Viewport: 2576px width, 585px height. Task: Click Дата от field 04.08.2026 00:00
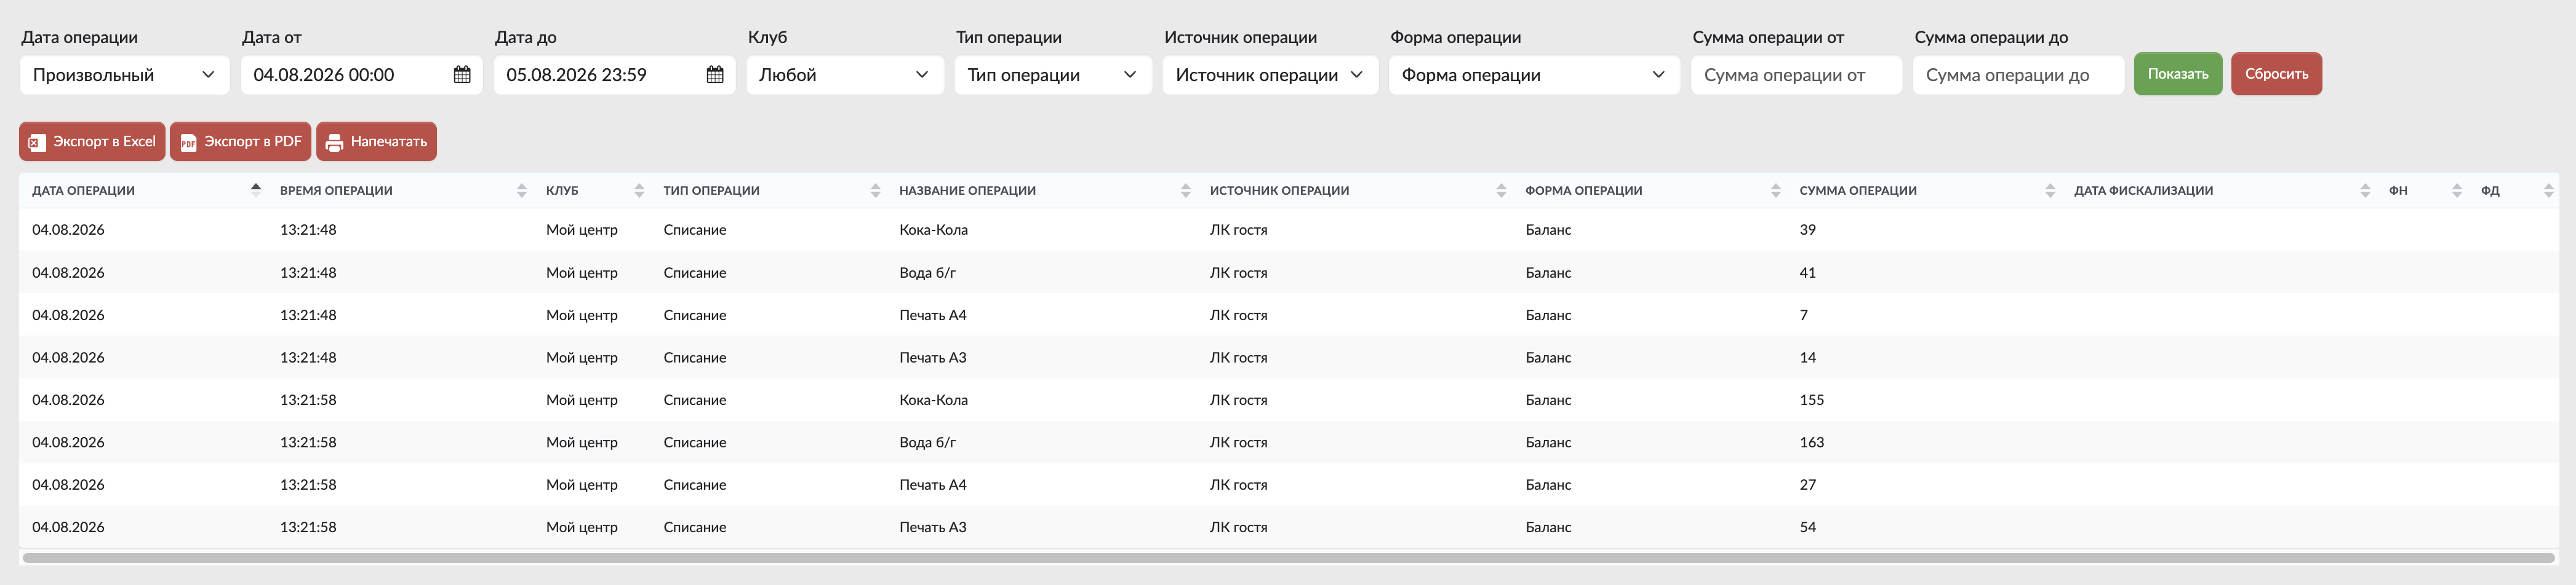(361, 75)
